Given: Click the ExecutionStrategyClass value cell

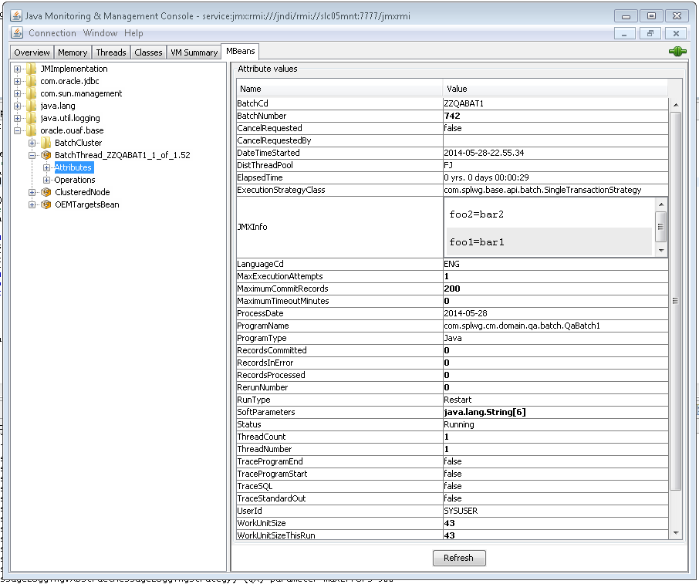Looking at the screenshot, I should click(x=555, y=190).
